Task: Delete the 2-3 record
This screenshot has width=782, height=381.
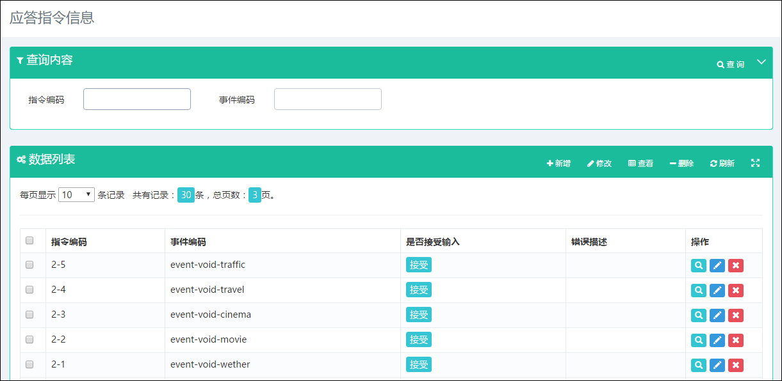Action: (736, 315)
